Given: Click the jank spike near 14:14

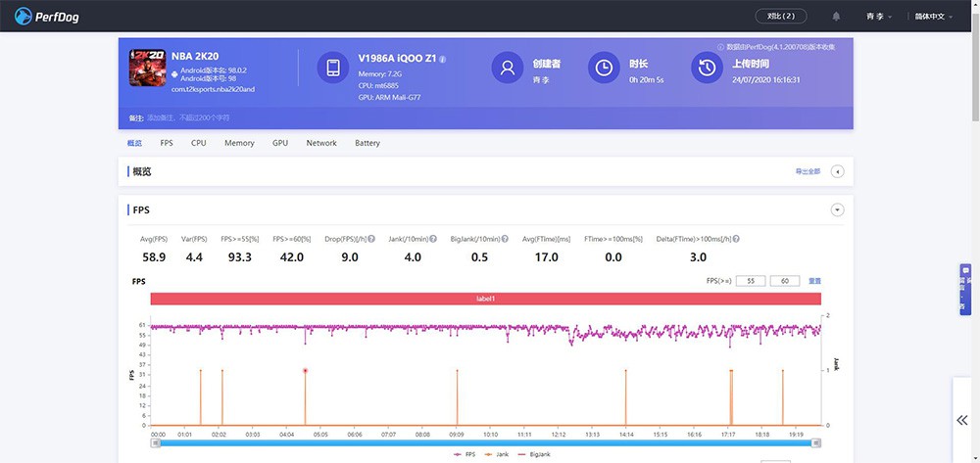Looking at the screenshot, I should tap(625, 397).
